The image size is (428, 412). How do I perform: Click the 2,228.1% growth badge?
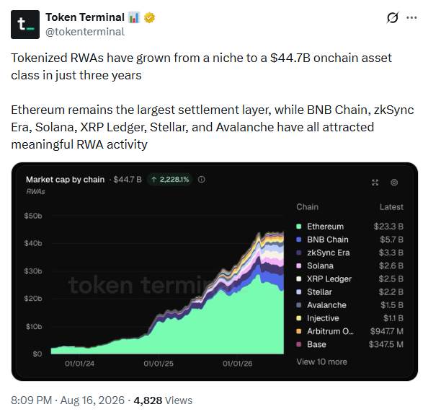170,180
